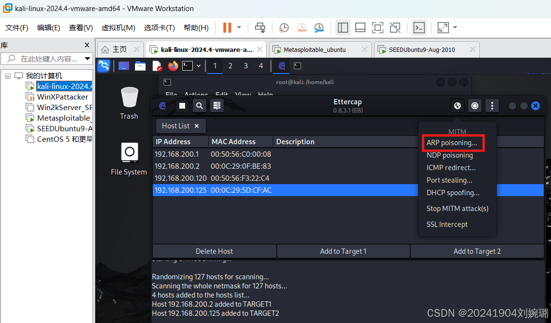
Task: Select Metasploitable_ in the library tree
Action: [64, 118]
